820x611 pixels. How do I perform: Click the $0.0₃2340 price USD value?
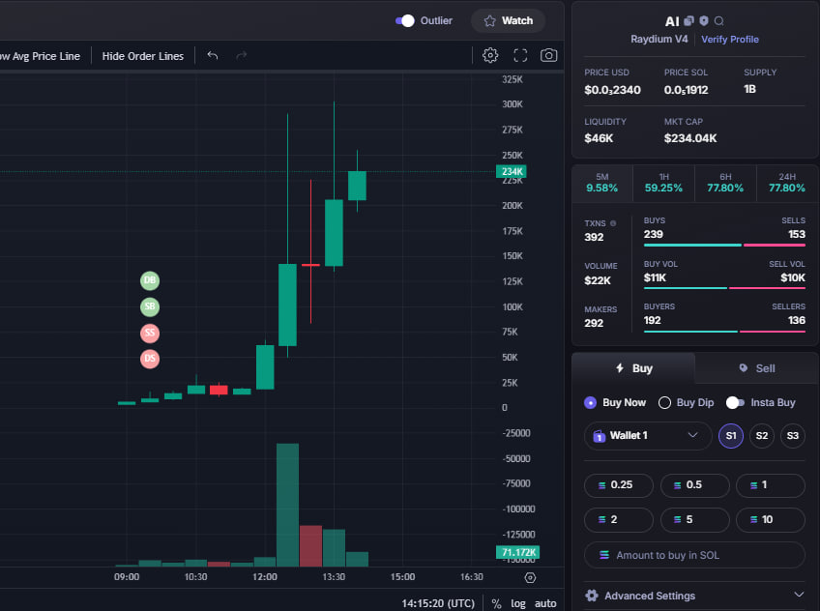click(x=612, y=90)
